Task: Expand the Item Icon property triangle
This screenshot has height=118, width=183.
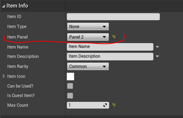Action: pos(4,76)
